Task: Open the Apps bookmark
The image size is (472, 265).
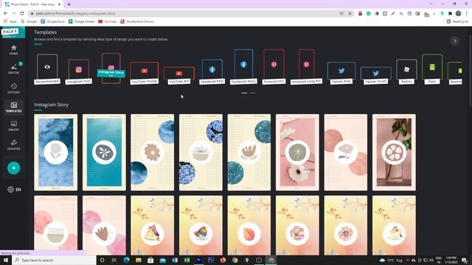Action: tap(10, 21)
